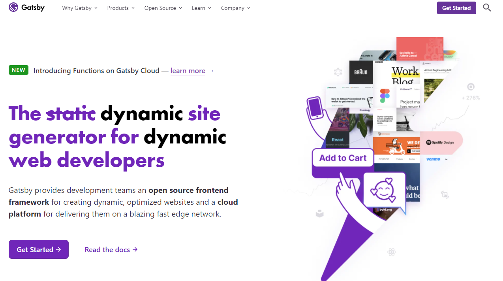Click the faint React atom icon
The height and width of the screenshot is (281, 503).
click(x=392, y=252)
